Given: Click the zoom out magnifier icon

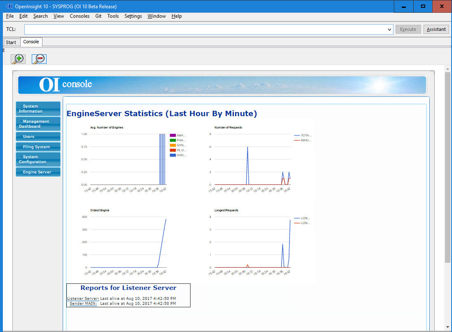Looking at the screenshot, I should 39,59.
